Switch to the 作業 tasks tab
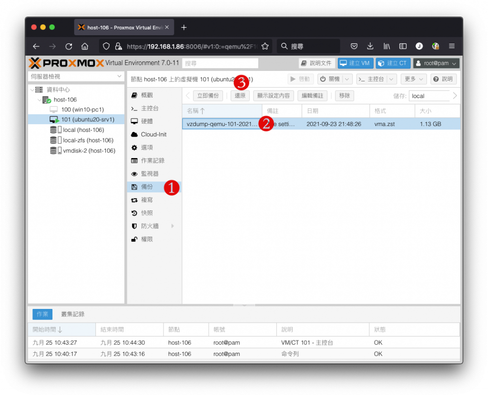Viewport: 488px width, 397px height. 42,314
